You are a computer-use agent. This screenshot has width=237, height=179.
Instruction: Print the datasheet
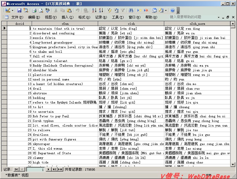click(x=34, y=10)
